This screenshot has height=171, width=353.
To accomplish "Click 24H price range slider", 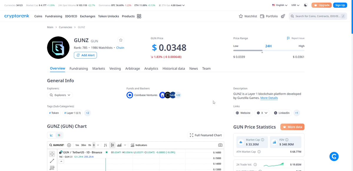I will coord(269,51).
